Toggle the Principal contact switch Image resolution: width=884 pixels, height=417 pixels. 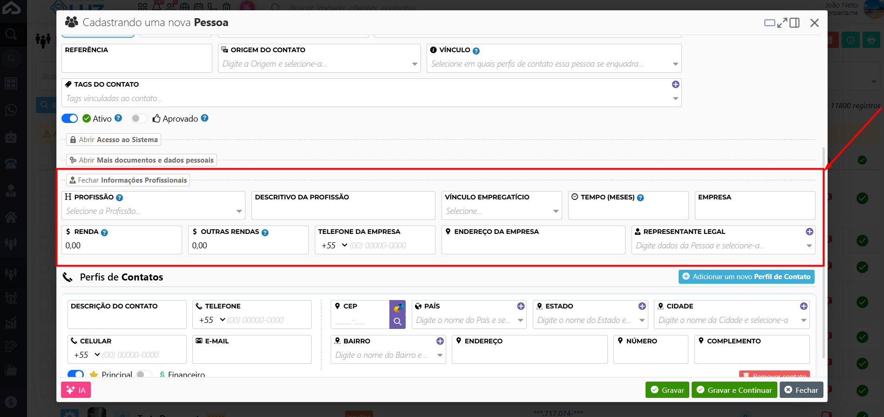[75, 374]
